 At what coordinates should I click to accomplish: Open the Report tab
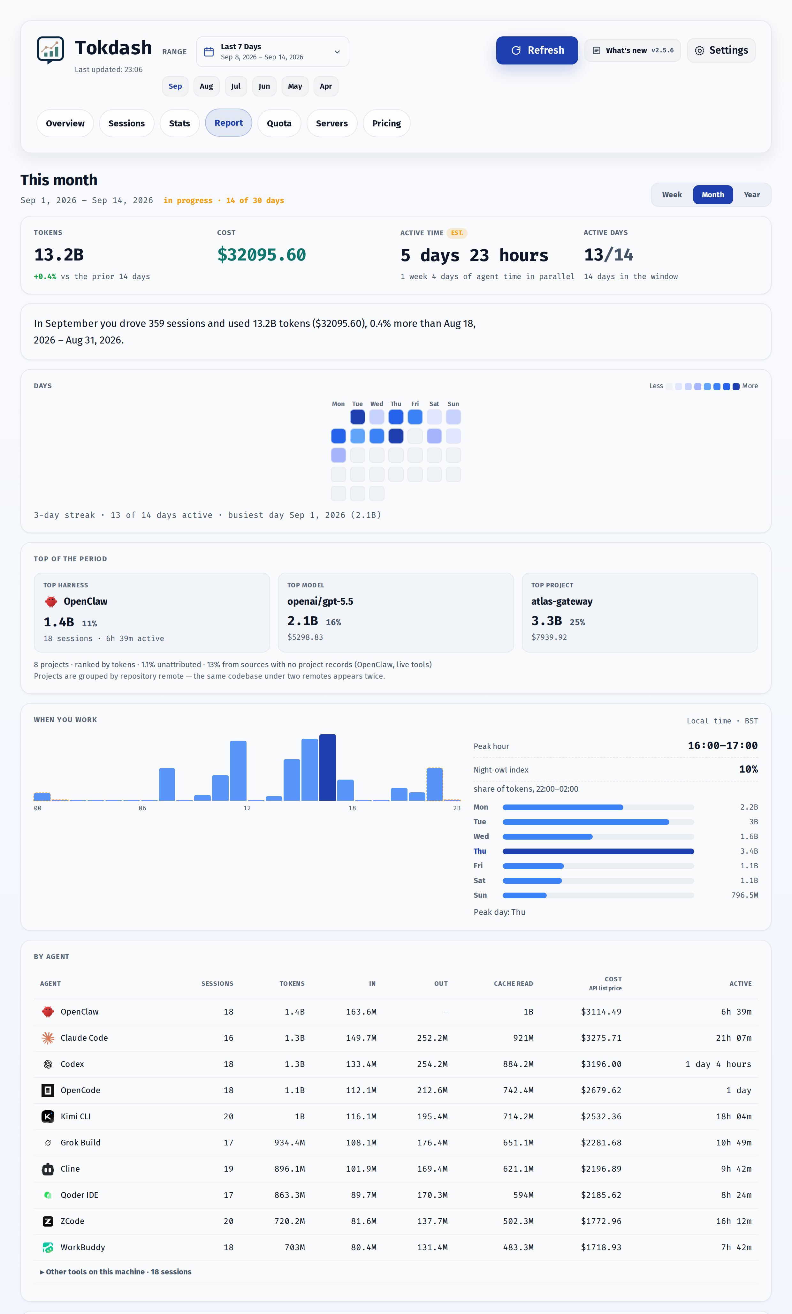click(x=229, y=123)
